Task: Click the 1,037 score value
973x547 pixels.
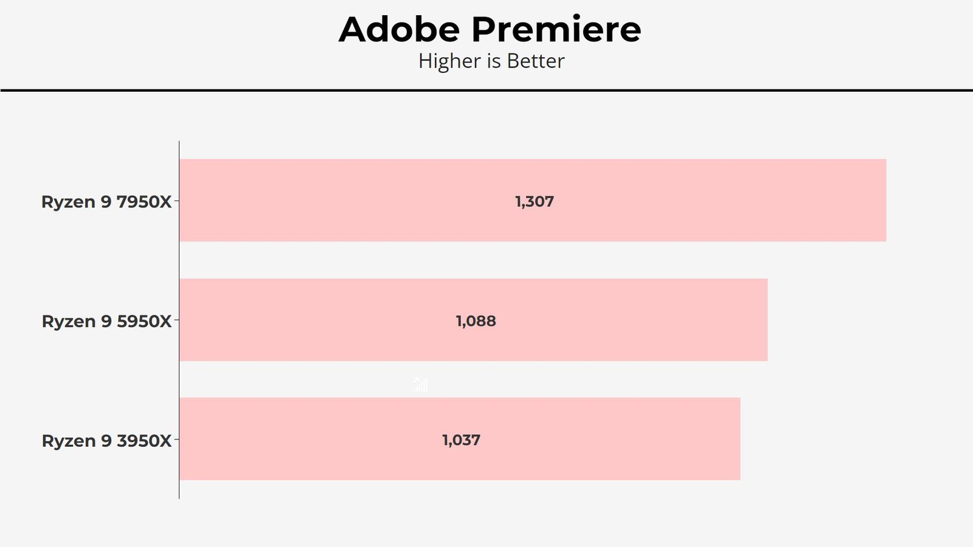Action: click(461, 440)
